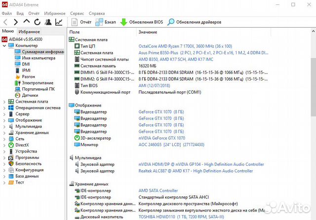Open the Realtek ALC887 audio link
The width and height of the screenshot is (316, 220).
coord(196,171)
